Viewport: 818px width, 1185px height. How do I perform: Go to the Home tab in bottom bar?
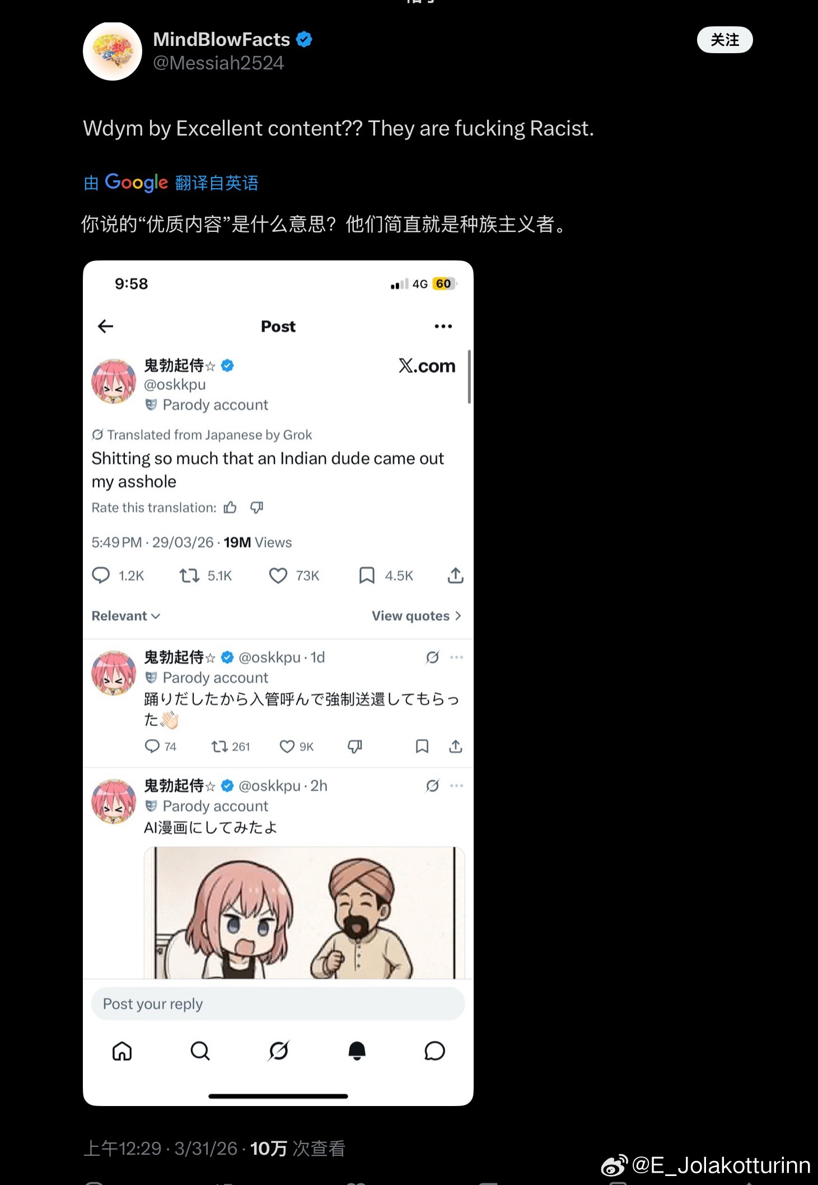click(x=122, y=1051)
